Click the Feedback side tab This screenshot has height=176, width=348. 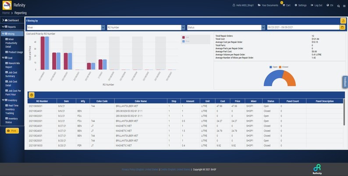[x=345, y=82]
